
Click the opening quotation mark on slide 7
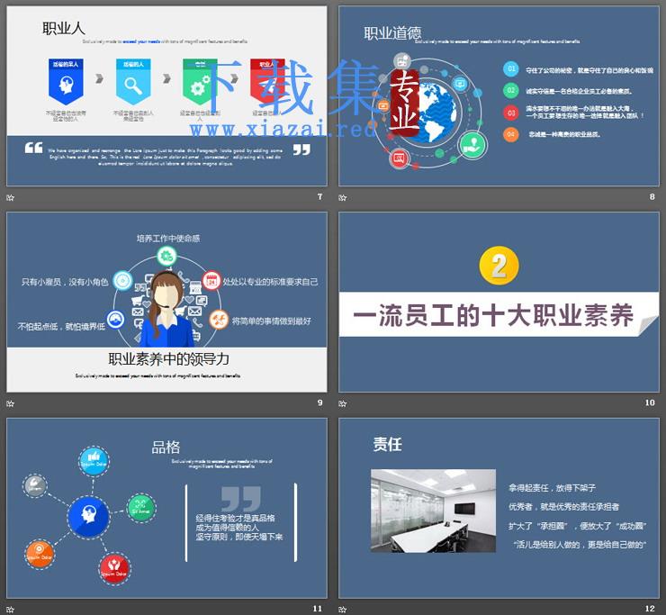click(33, 148)
